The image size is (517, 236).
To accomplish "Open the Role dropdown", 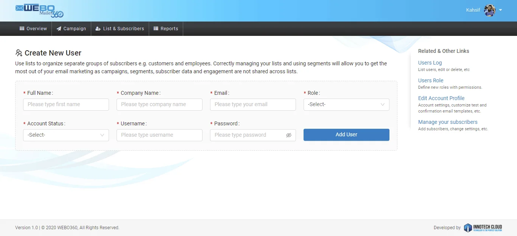I will click(346, 105).
